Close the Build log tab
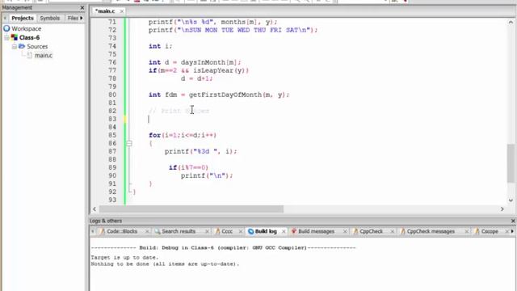Screen dimensions: 517x291 point(284,232)
